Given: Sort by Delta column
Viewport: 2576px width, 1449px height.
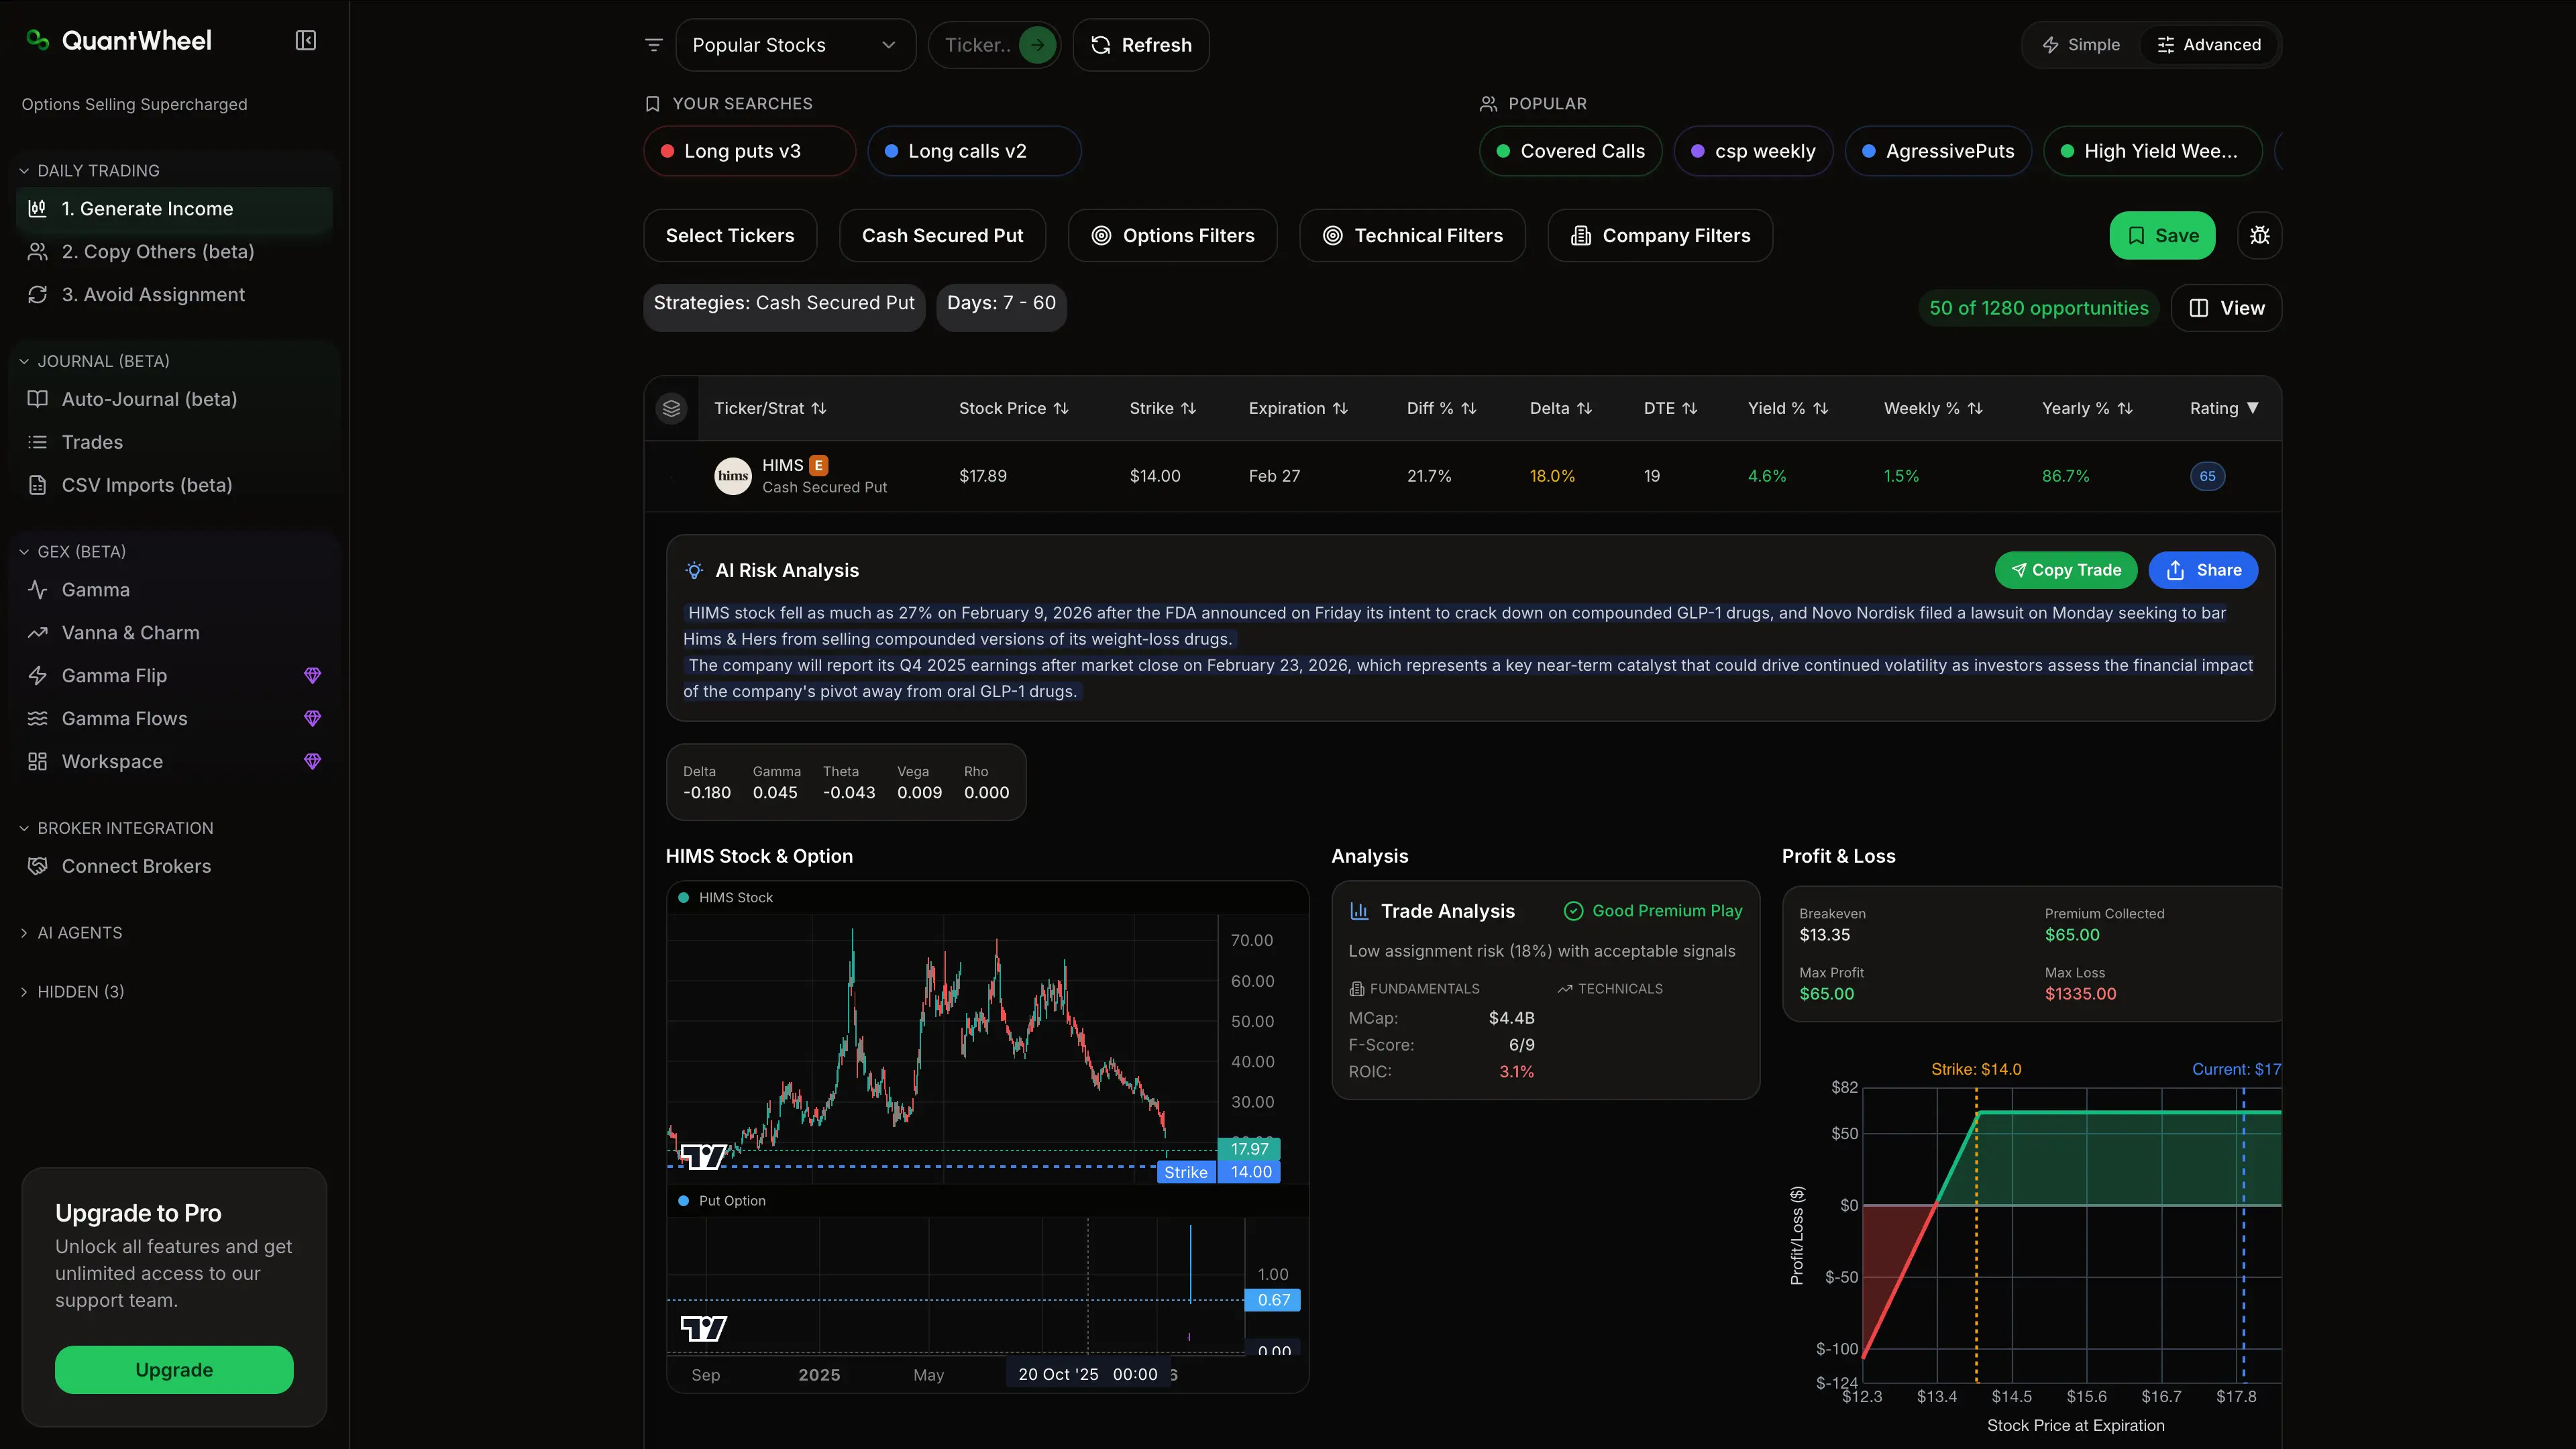Looking at the screenshot, I should click(x=1560, y=408).
